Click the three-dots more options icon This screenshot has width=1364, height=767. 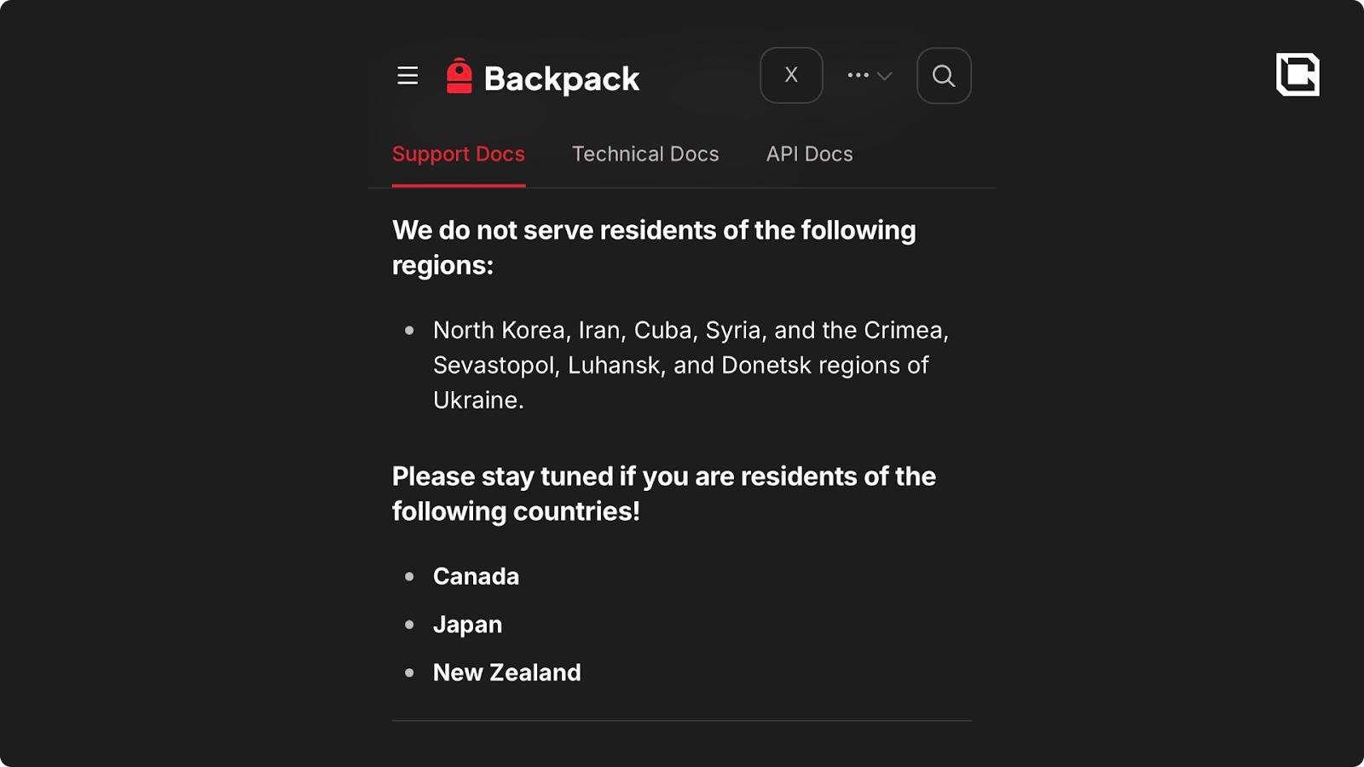pyautogui.click(x=858, y=75)
